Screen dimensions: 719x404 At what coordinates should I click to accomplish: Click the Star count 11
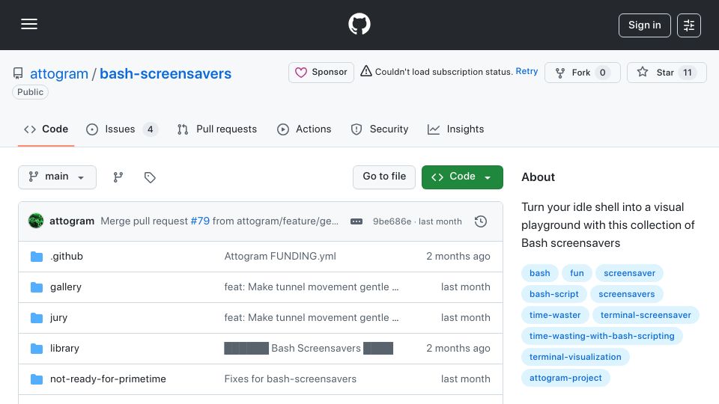(687, 73)
